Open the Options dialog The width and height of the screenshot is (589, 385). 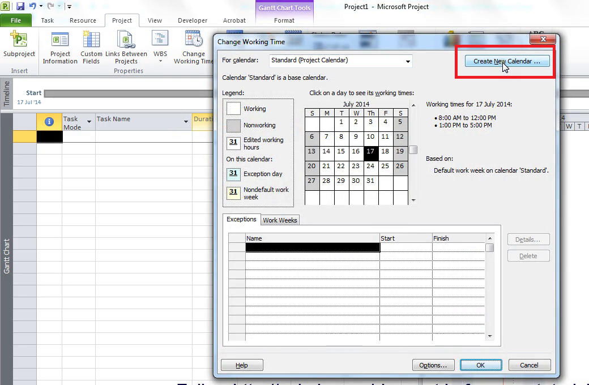pyautogui.click(x=433, y=365)
